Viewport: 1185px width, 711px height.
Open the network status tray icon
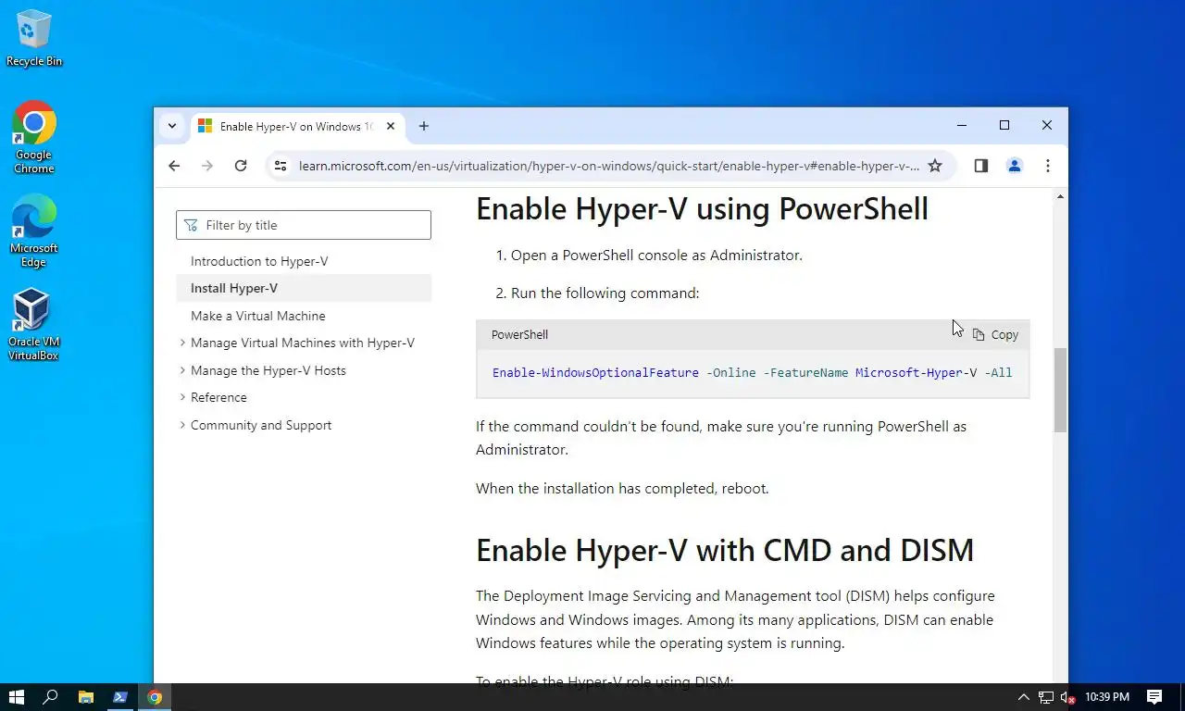tap(1046, 697)
